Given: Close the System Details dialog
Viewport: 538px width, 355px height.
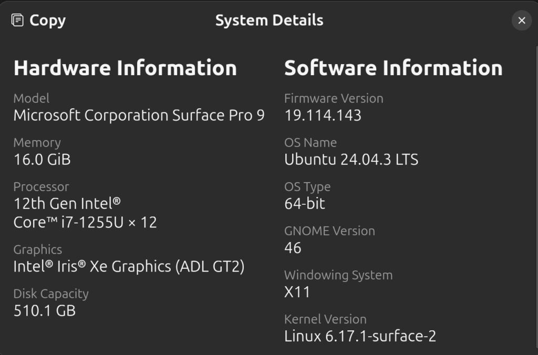Looking at the screenshot, I should [521, 20].
